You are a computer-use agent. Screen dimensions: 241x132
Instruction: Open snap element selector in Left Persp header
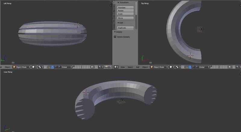[101, 67]
